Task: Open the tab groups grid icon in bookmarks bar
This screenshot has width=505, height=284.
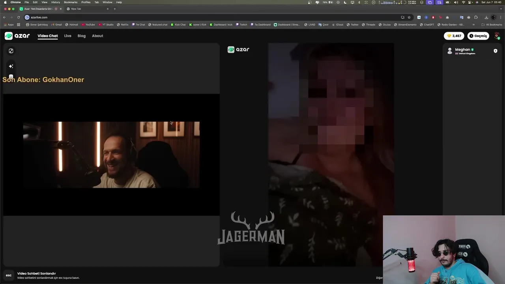Action: 19,24
